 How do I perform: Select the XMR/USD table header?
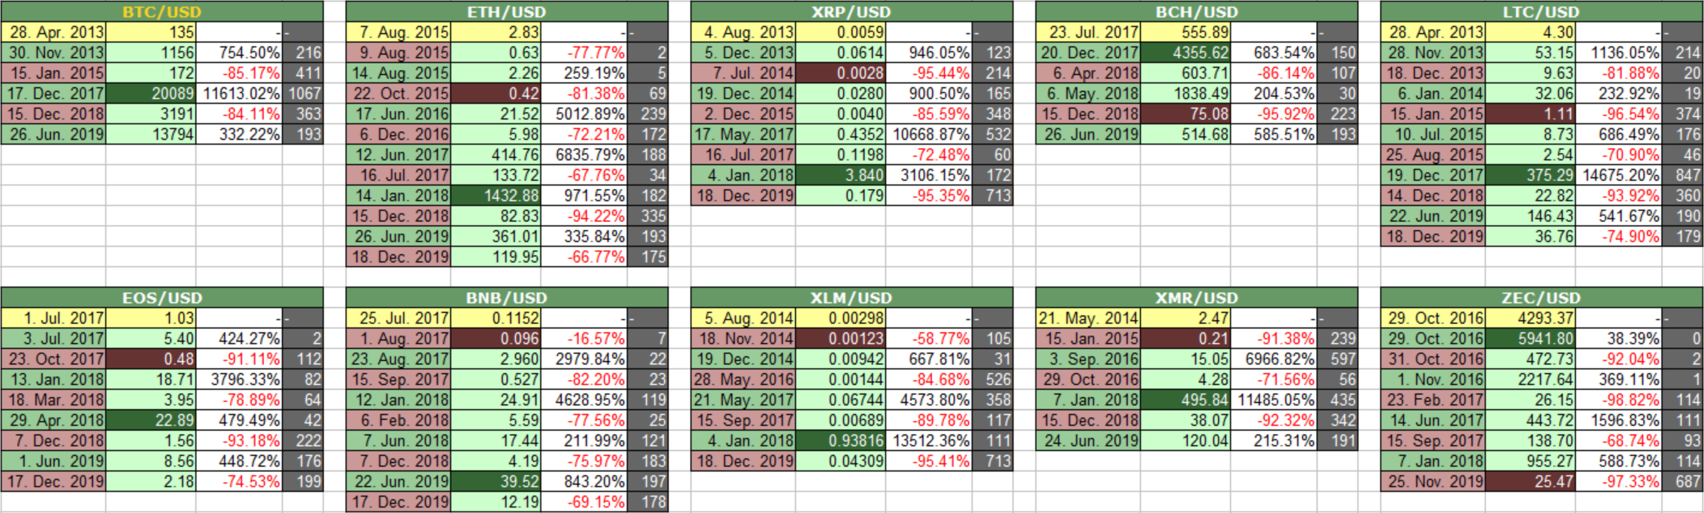click(1197, 297)
